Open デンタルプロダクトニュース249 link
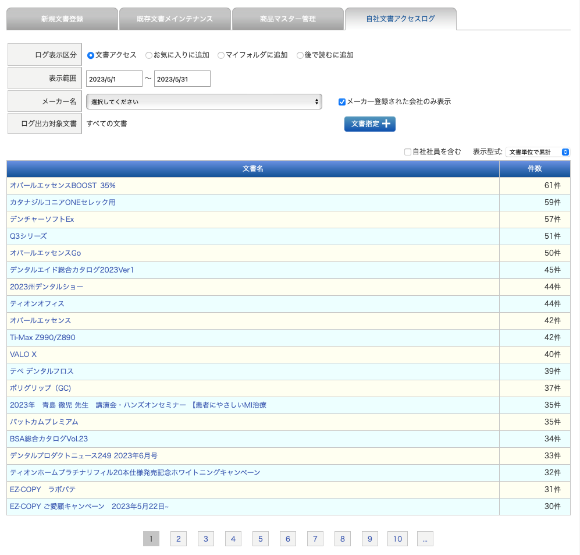 coord(84,456)
